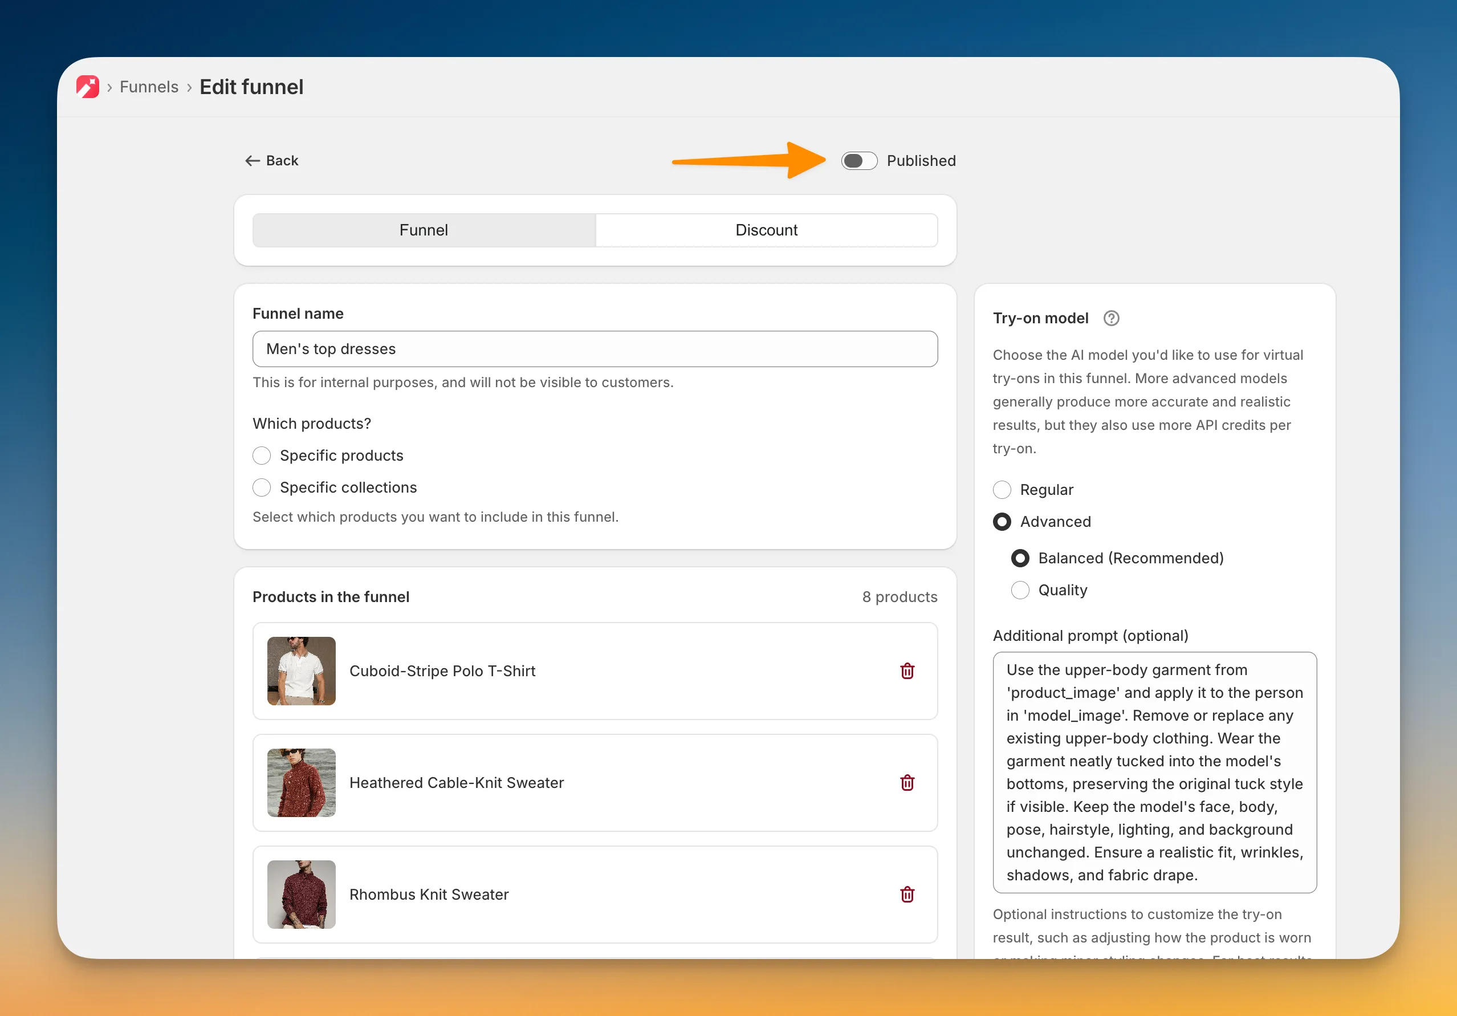The width and height of the screenshot is (1457, 1016).
Task: Go back using the Back button
Action: [271, 161]
